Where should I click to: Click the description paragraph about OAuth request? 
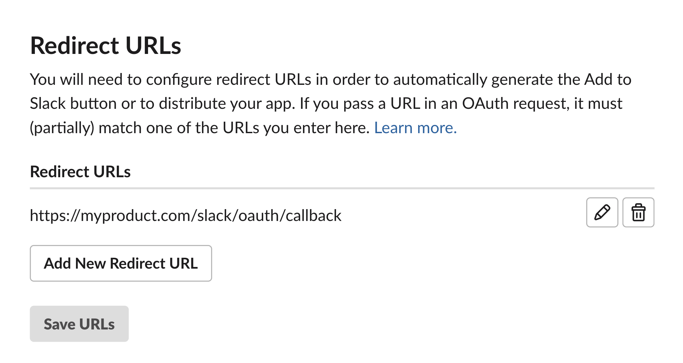pyautogui.click(x=331, y=104)
